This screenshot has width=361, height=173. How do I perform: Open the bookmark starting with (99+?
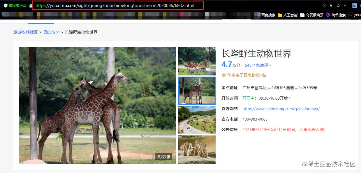pyautogui.click(x=355, y=15)
